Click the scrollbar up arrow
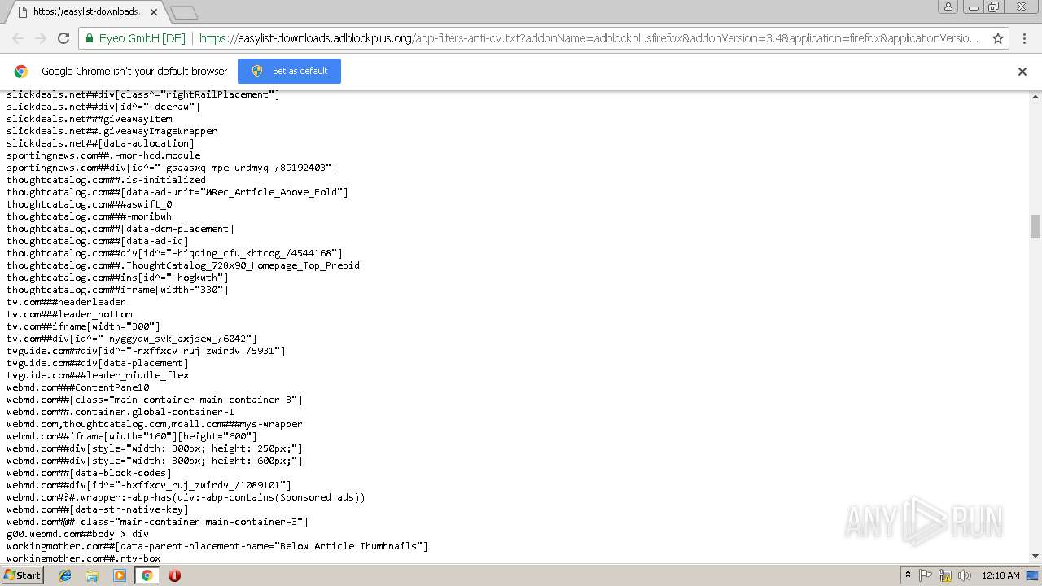 pyautogui.click(x=1035, y=95)
